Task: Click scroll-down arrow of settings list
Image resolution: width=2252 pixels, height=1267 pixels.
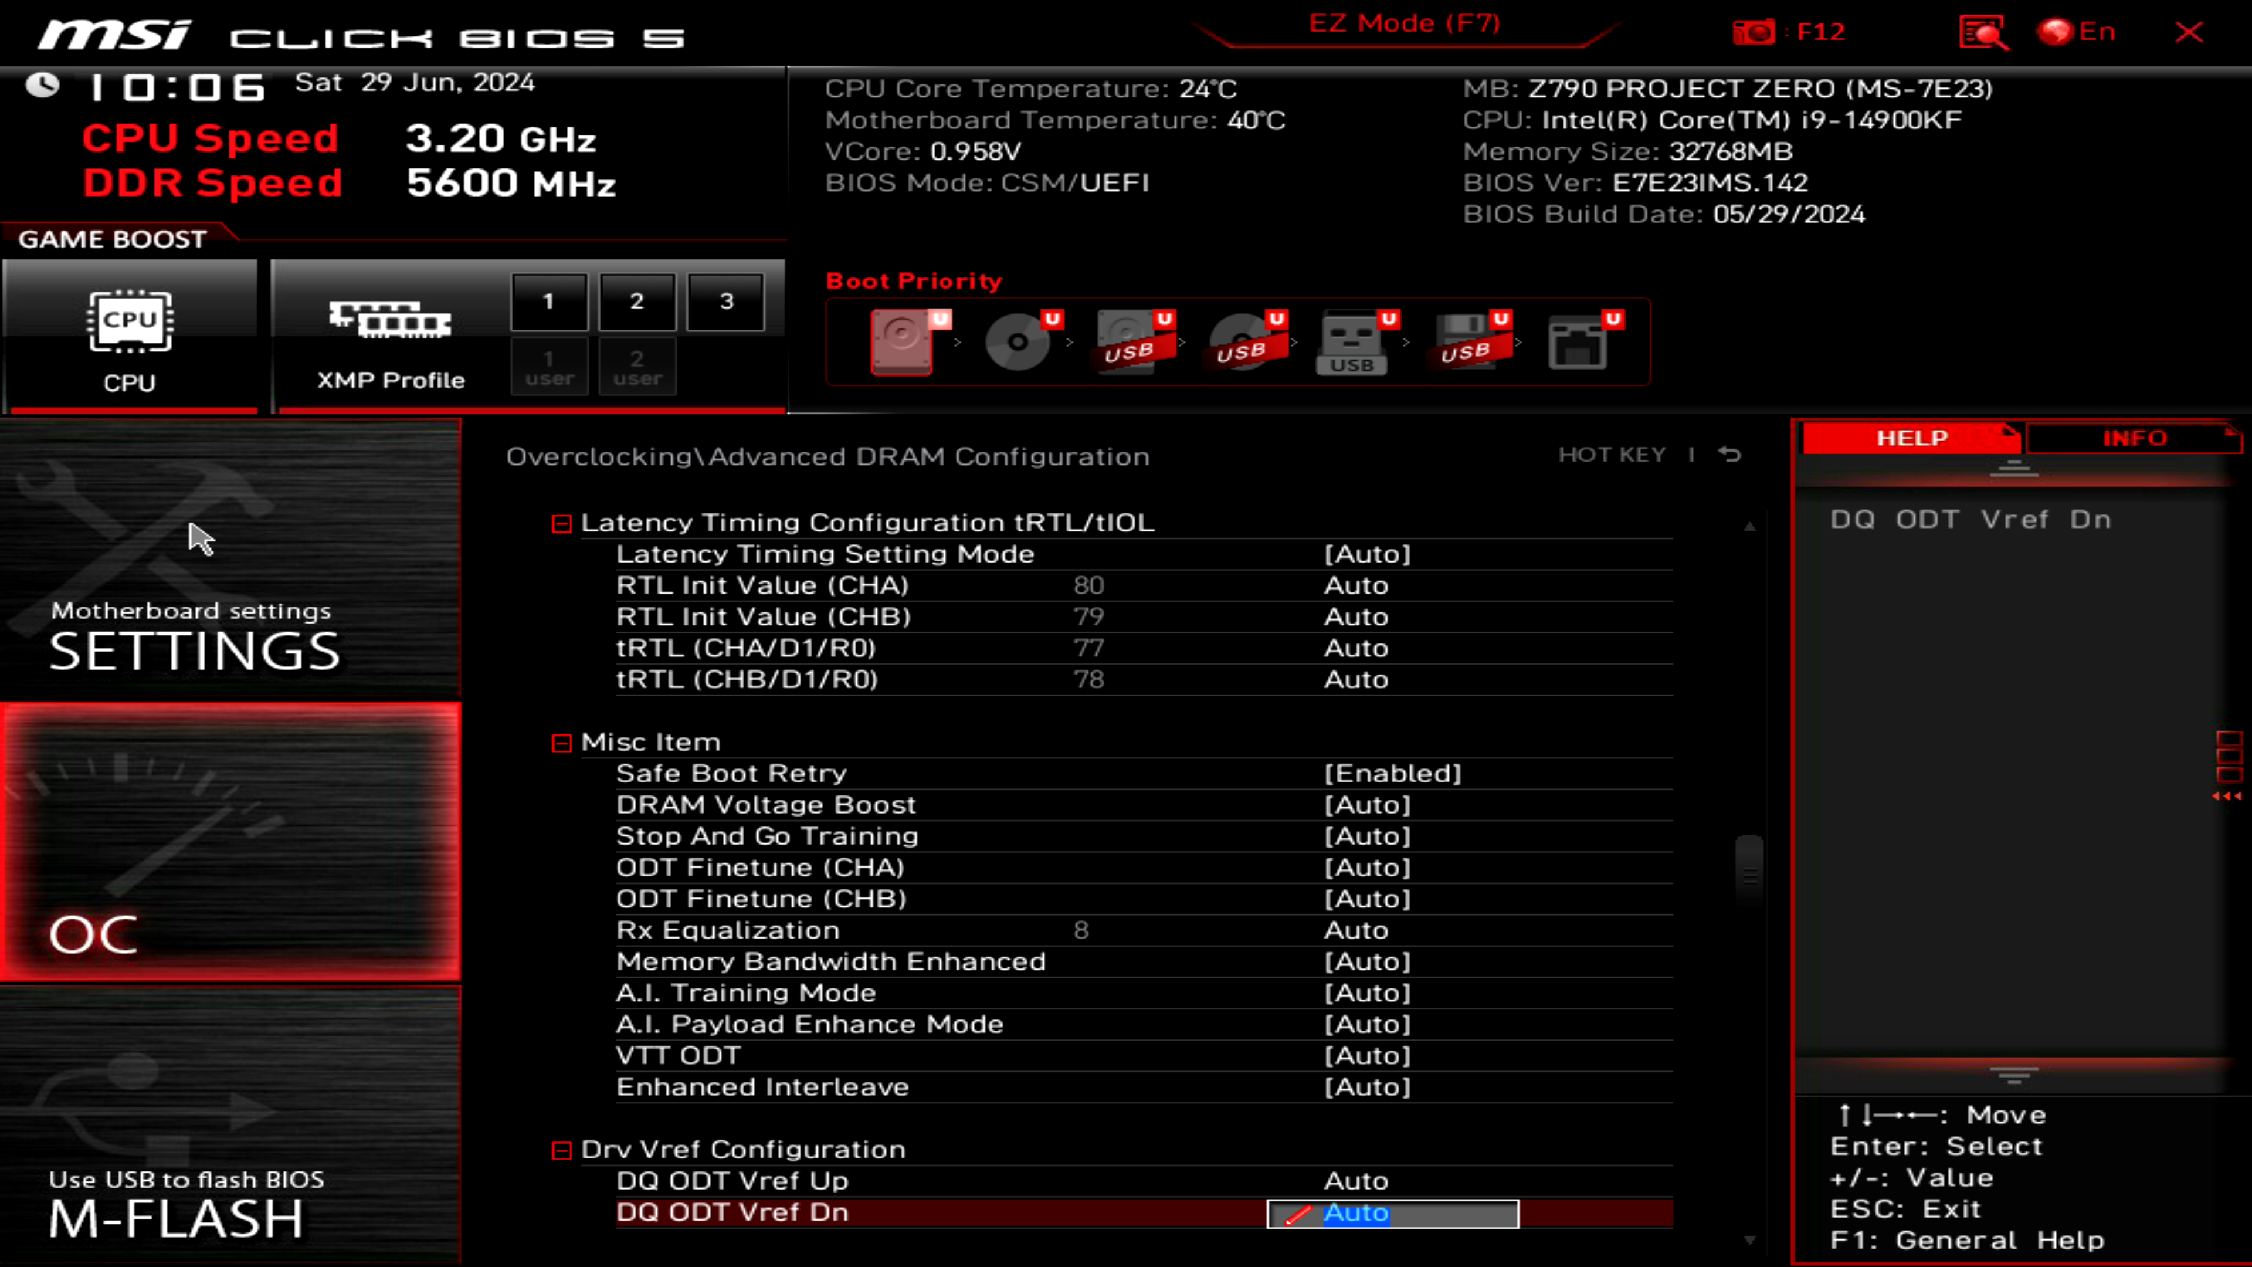Action: (1749, 1240)
